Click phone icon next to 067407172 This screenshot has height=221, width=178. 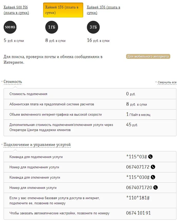tap(153, 167)
